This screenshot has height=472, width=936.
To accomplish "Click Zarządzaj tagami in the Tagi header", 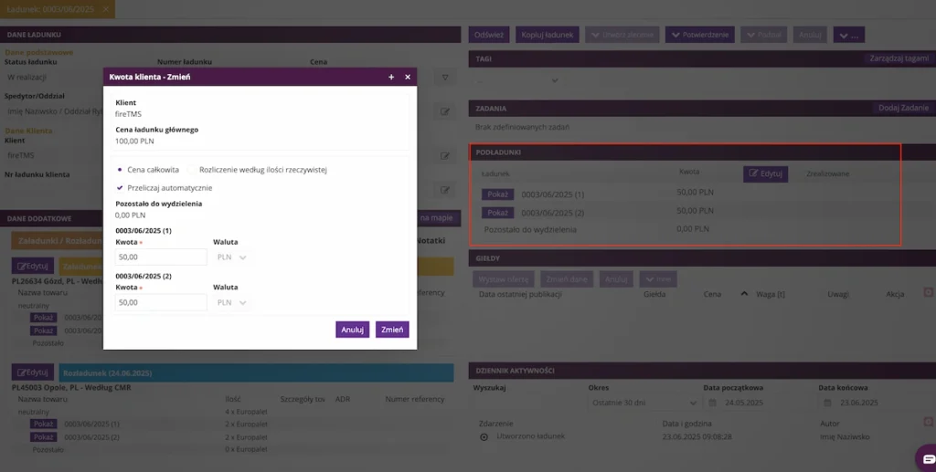I will coord(899,58).
